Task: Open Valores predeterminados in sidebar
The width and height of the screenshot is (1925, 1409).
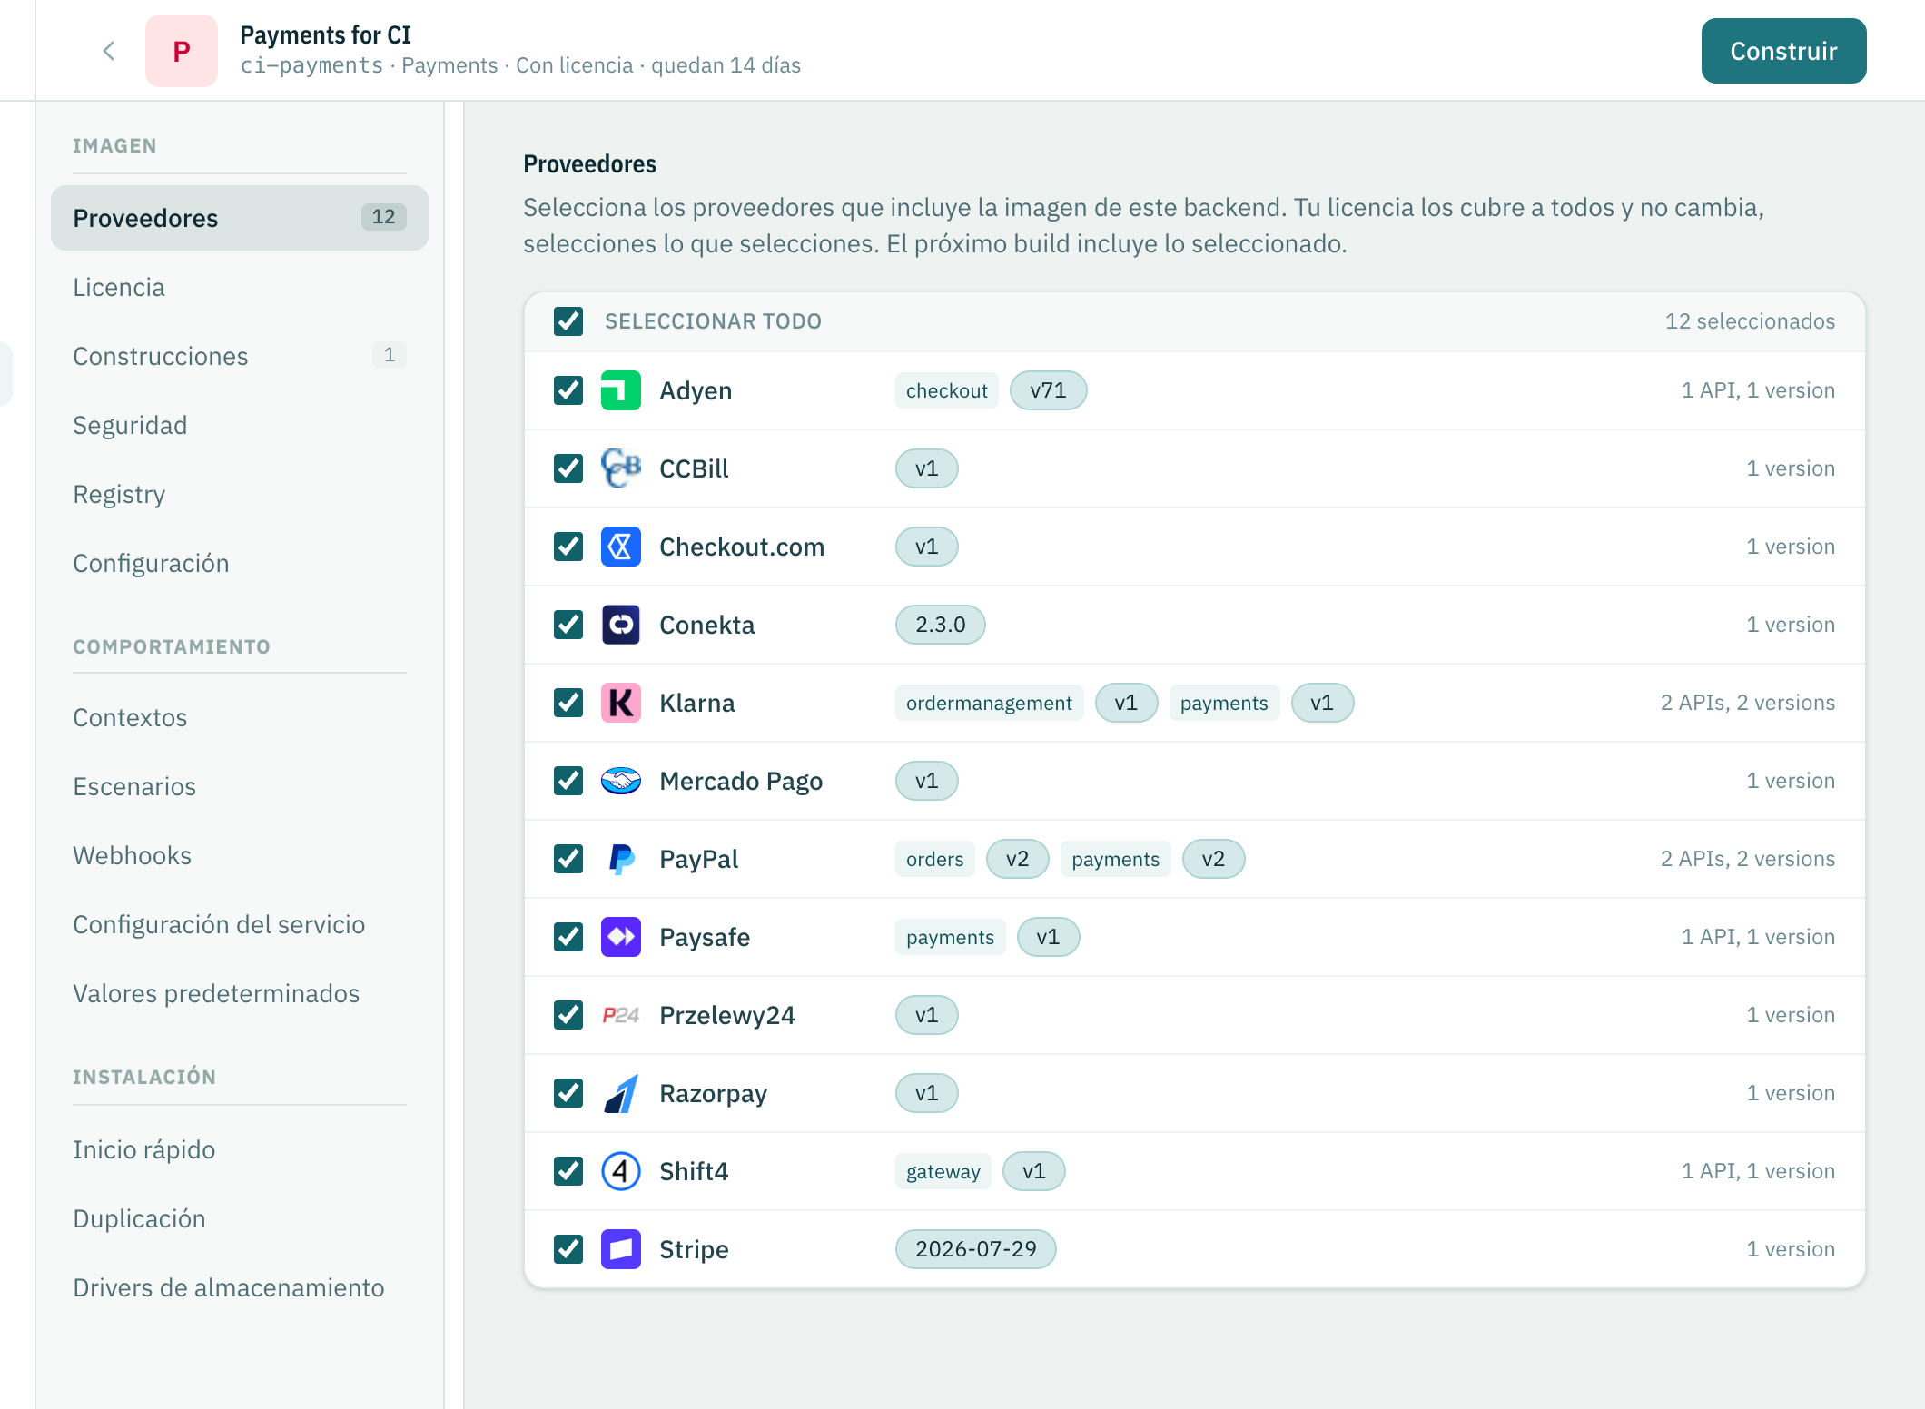Action: click(x=240, y=993)
